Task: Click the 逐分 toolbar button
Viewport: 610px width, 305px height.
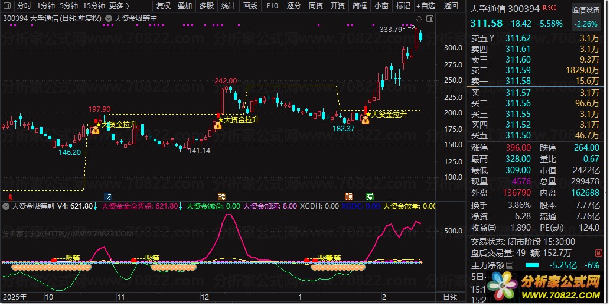Action: (x=294, y=6)
